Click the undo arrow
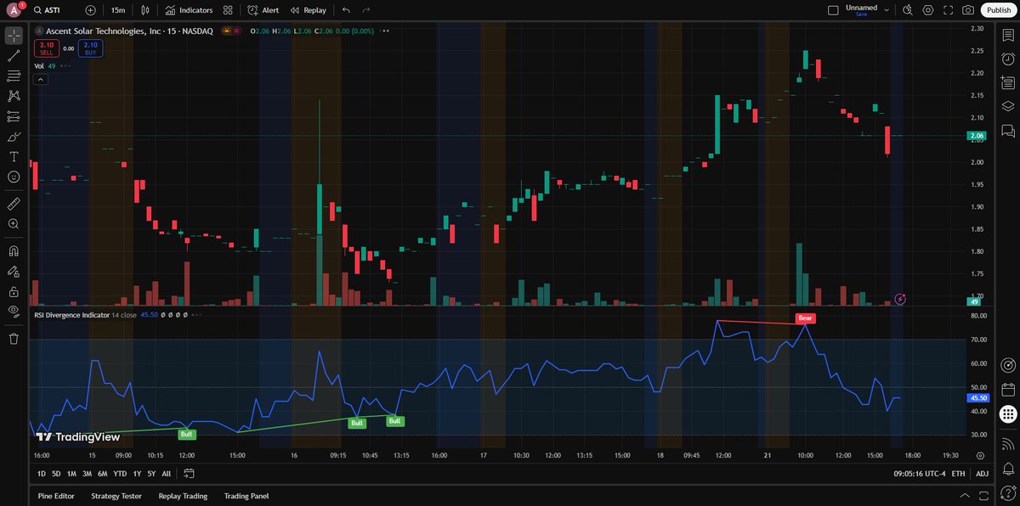 [346, 10]
